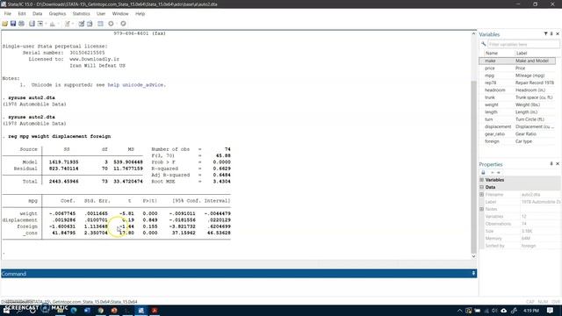Open the Variables Manager toolbar icon

[x=100, y=24]
